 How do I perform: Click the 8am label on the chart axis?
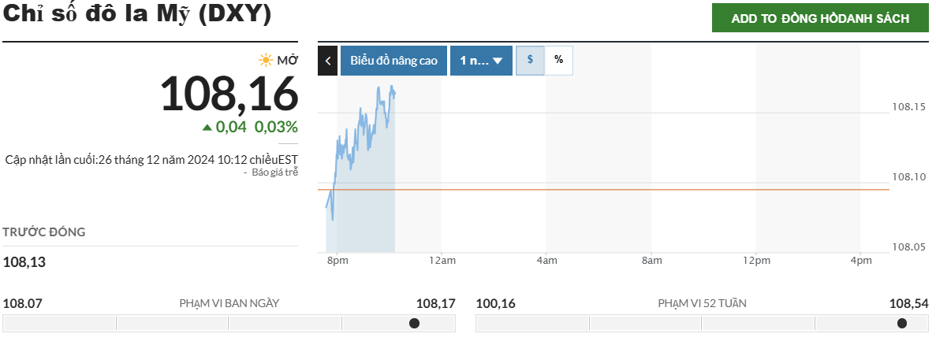pos(651,261)
